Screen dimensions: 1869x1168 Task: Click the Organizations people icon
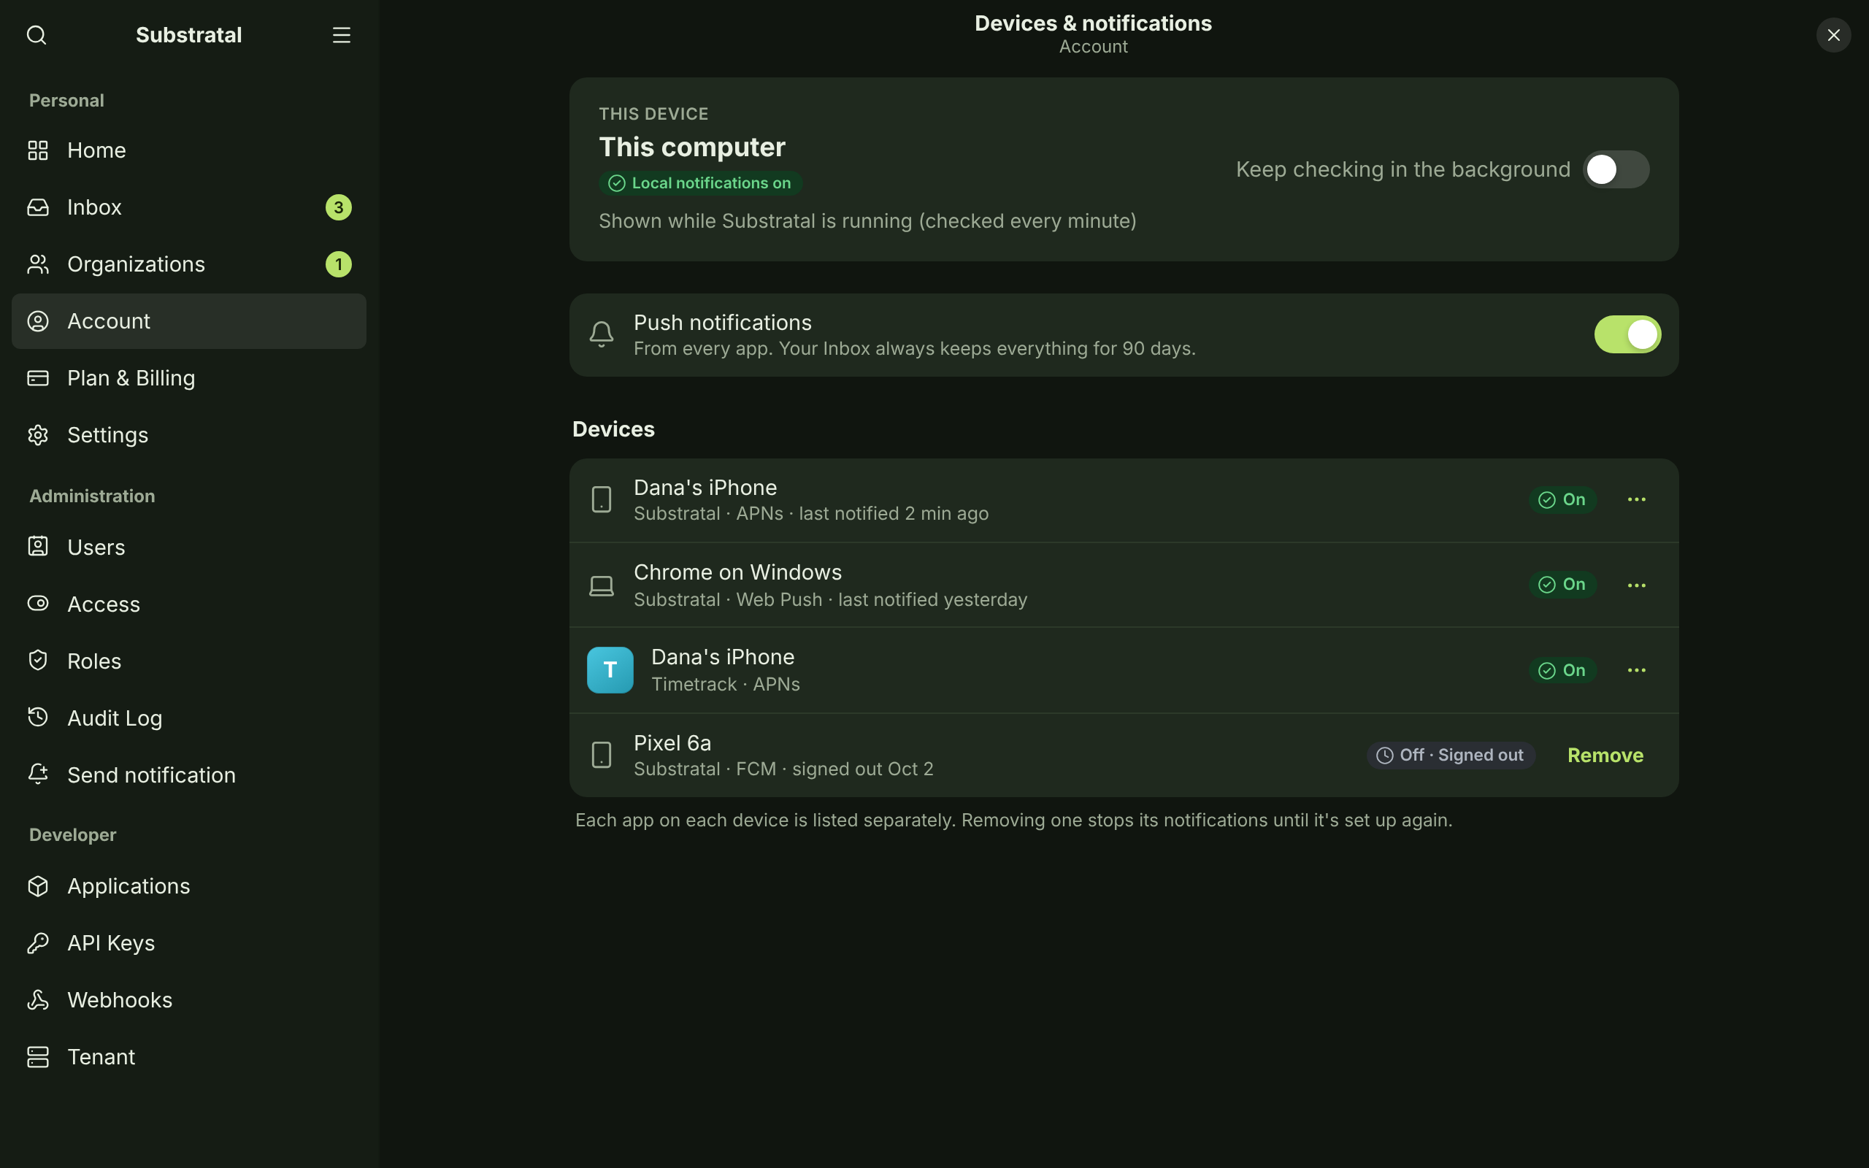[x=38, y=264]
